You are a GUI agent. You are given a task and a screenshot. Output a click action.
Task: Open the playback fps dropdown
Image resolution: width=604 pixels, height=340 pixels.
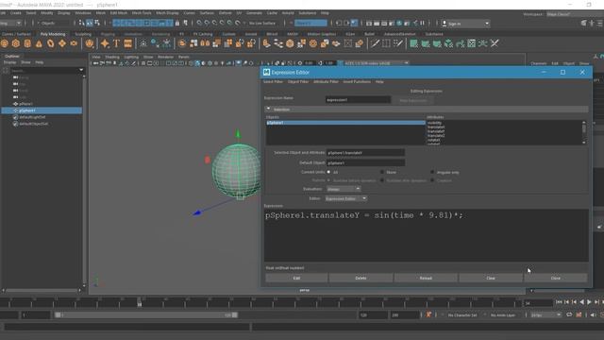tap(545, 314)
